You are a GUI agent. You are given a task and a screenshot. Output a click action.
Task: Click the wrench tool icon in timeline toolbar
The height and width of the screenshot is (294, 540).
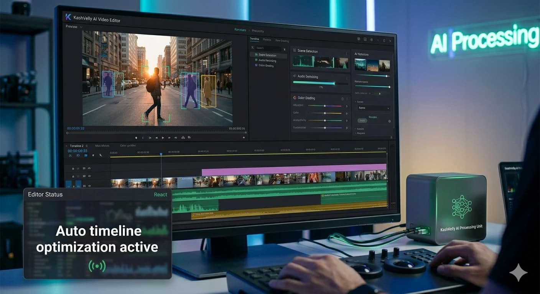click(100, 155)
